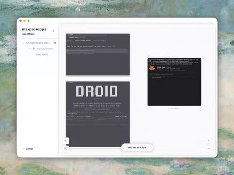Image resolution: width=234 pixels, height=175 pixels.
Task: Expand the Linear section chevron
Action: pyautogui.click(x=23, y=149)
